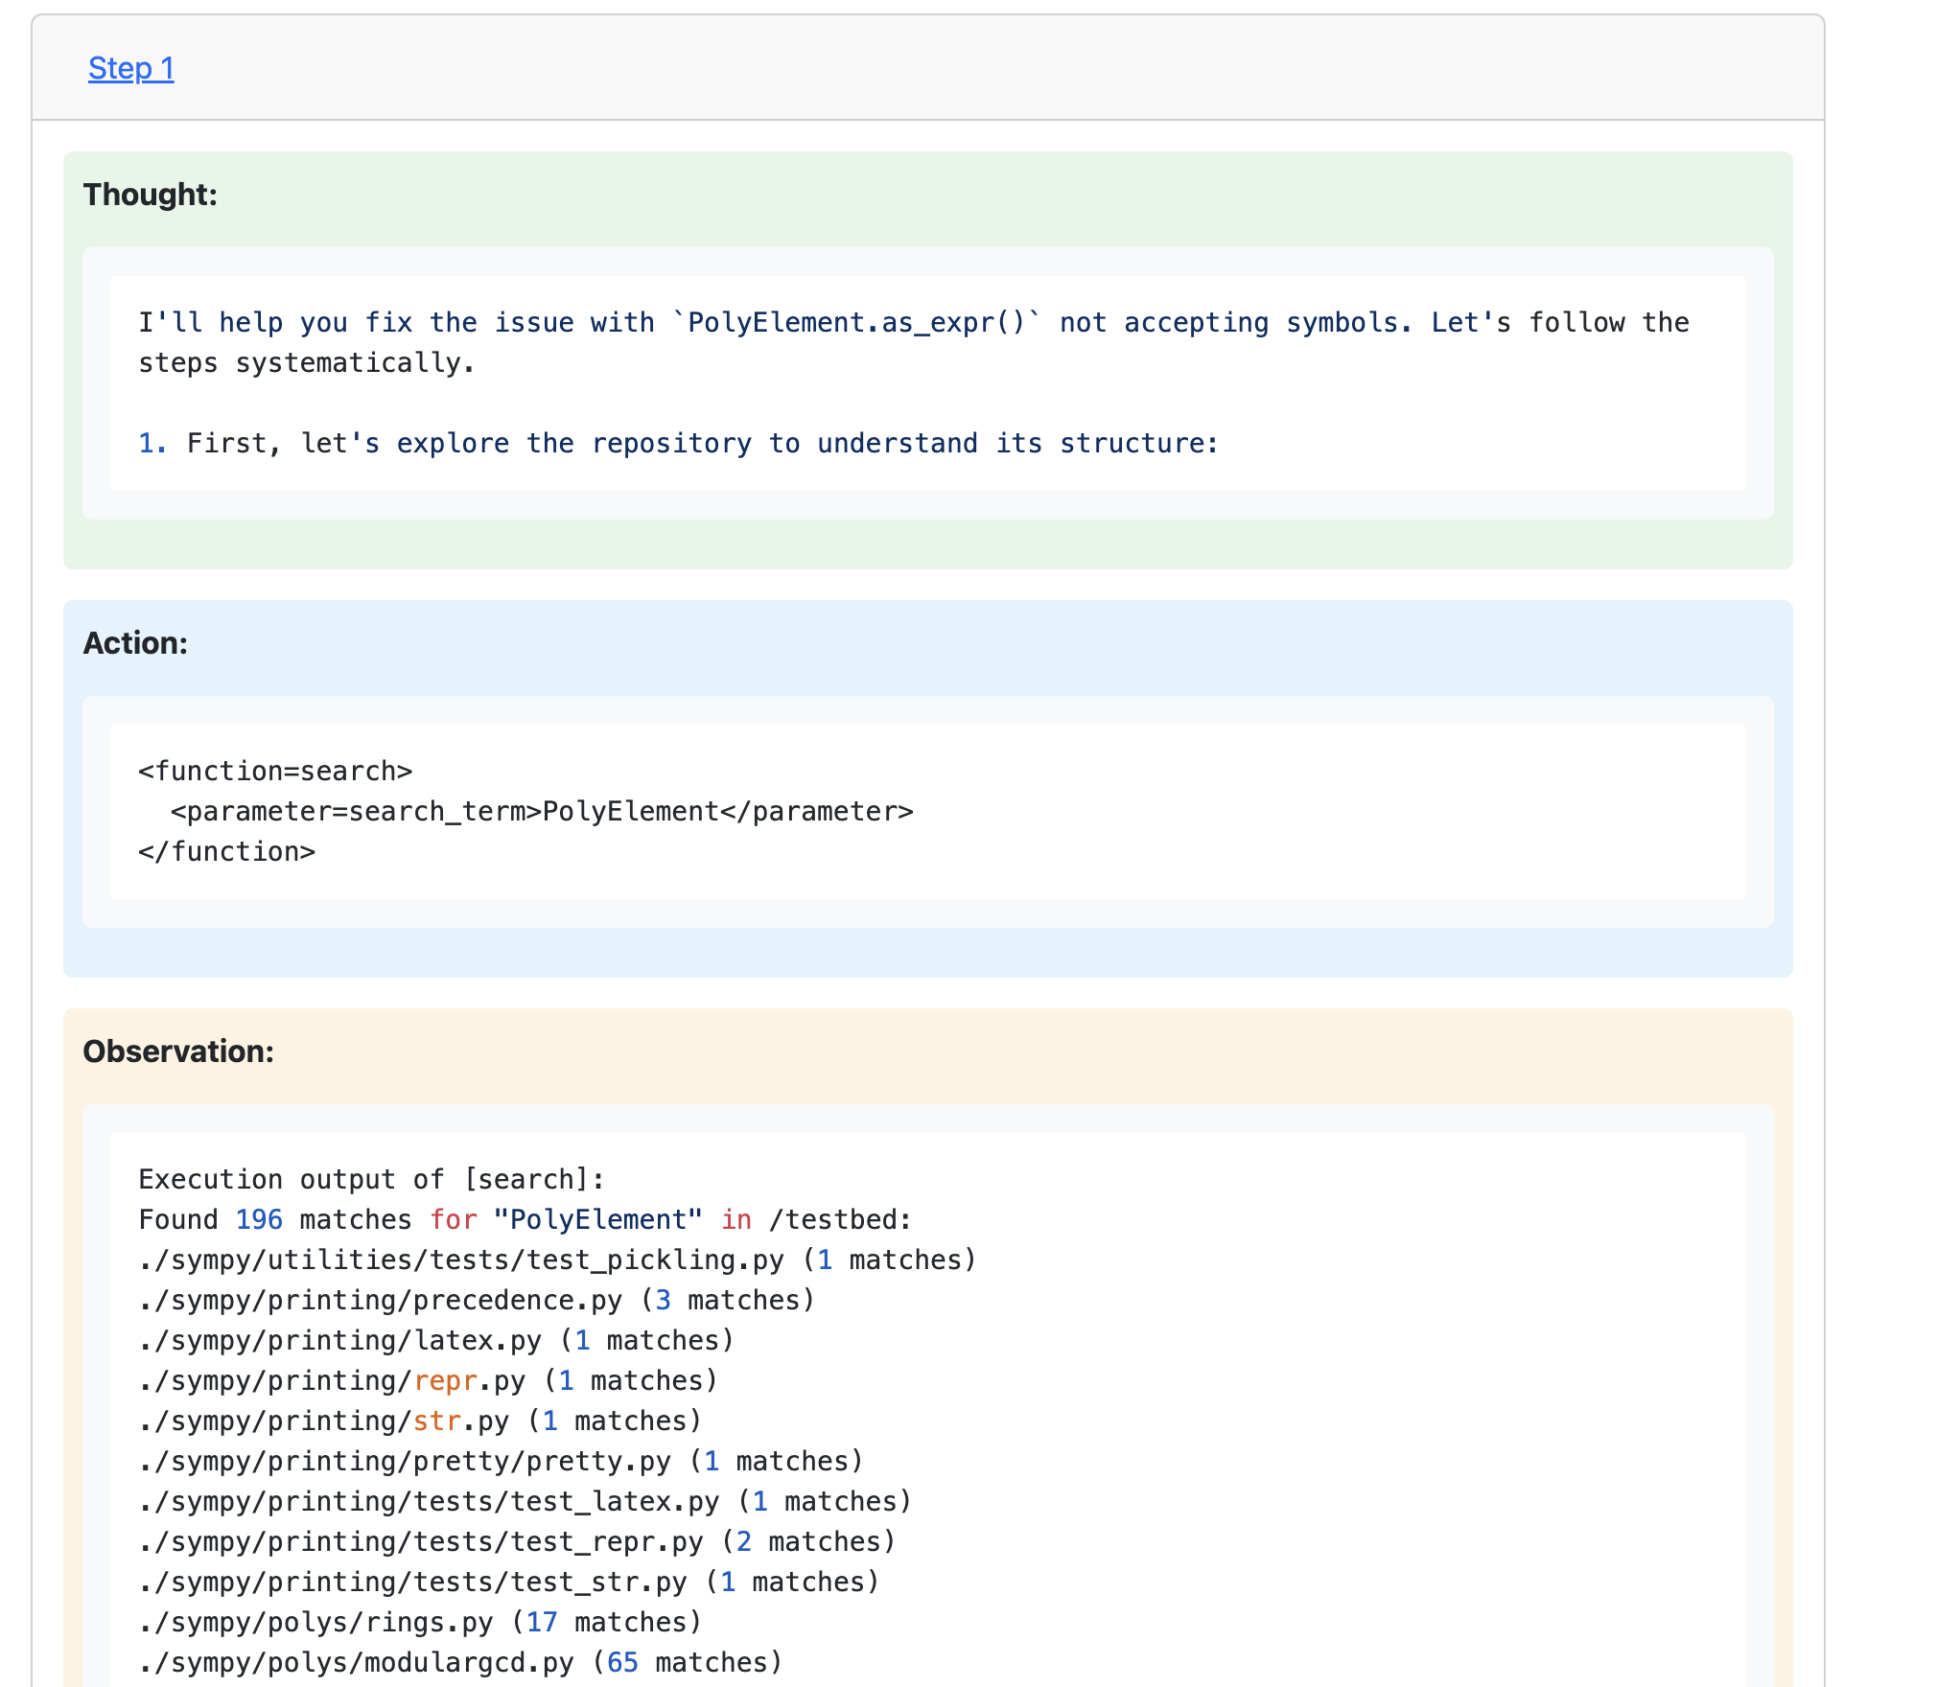This screenshot has height=1687, width=1937.
Task: Click the Found 196 matches line
Action: [525, 1220]
